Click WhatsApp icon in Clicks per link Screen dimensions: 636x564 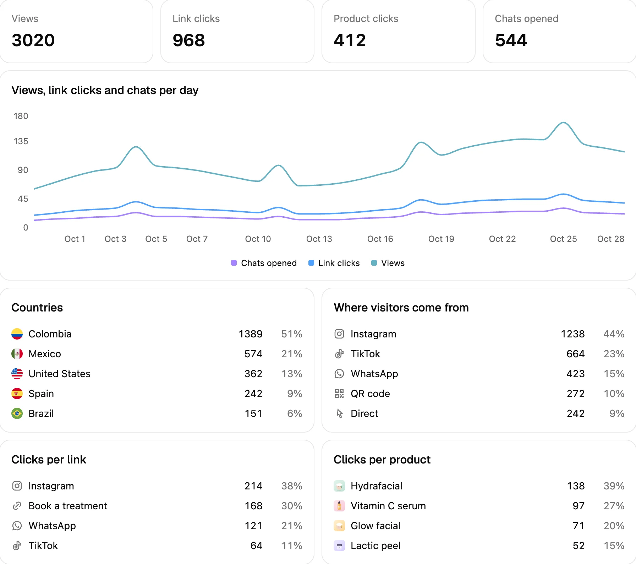tap(17, 526)
